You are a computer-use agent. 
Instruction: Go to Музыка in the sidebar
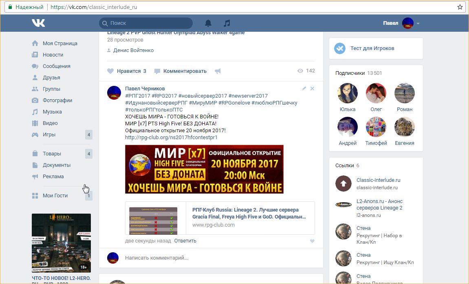(52, 111)
